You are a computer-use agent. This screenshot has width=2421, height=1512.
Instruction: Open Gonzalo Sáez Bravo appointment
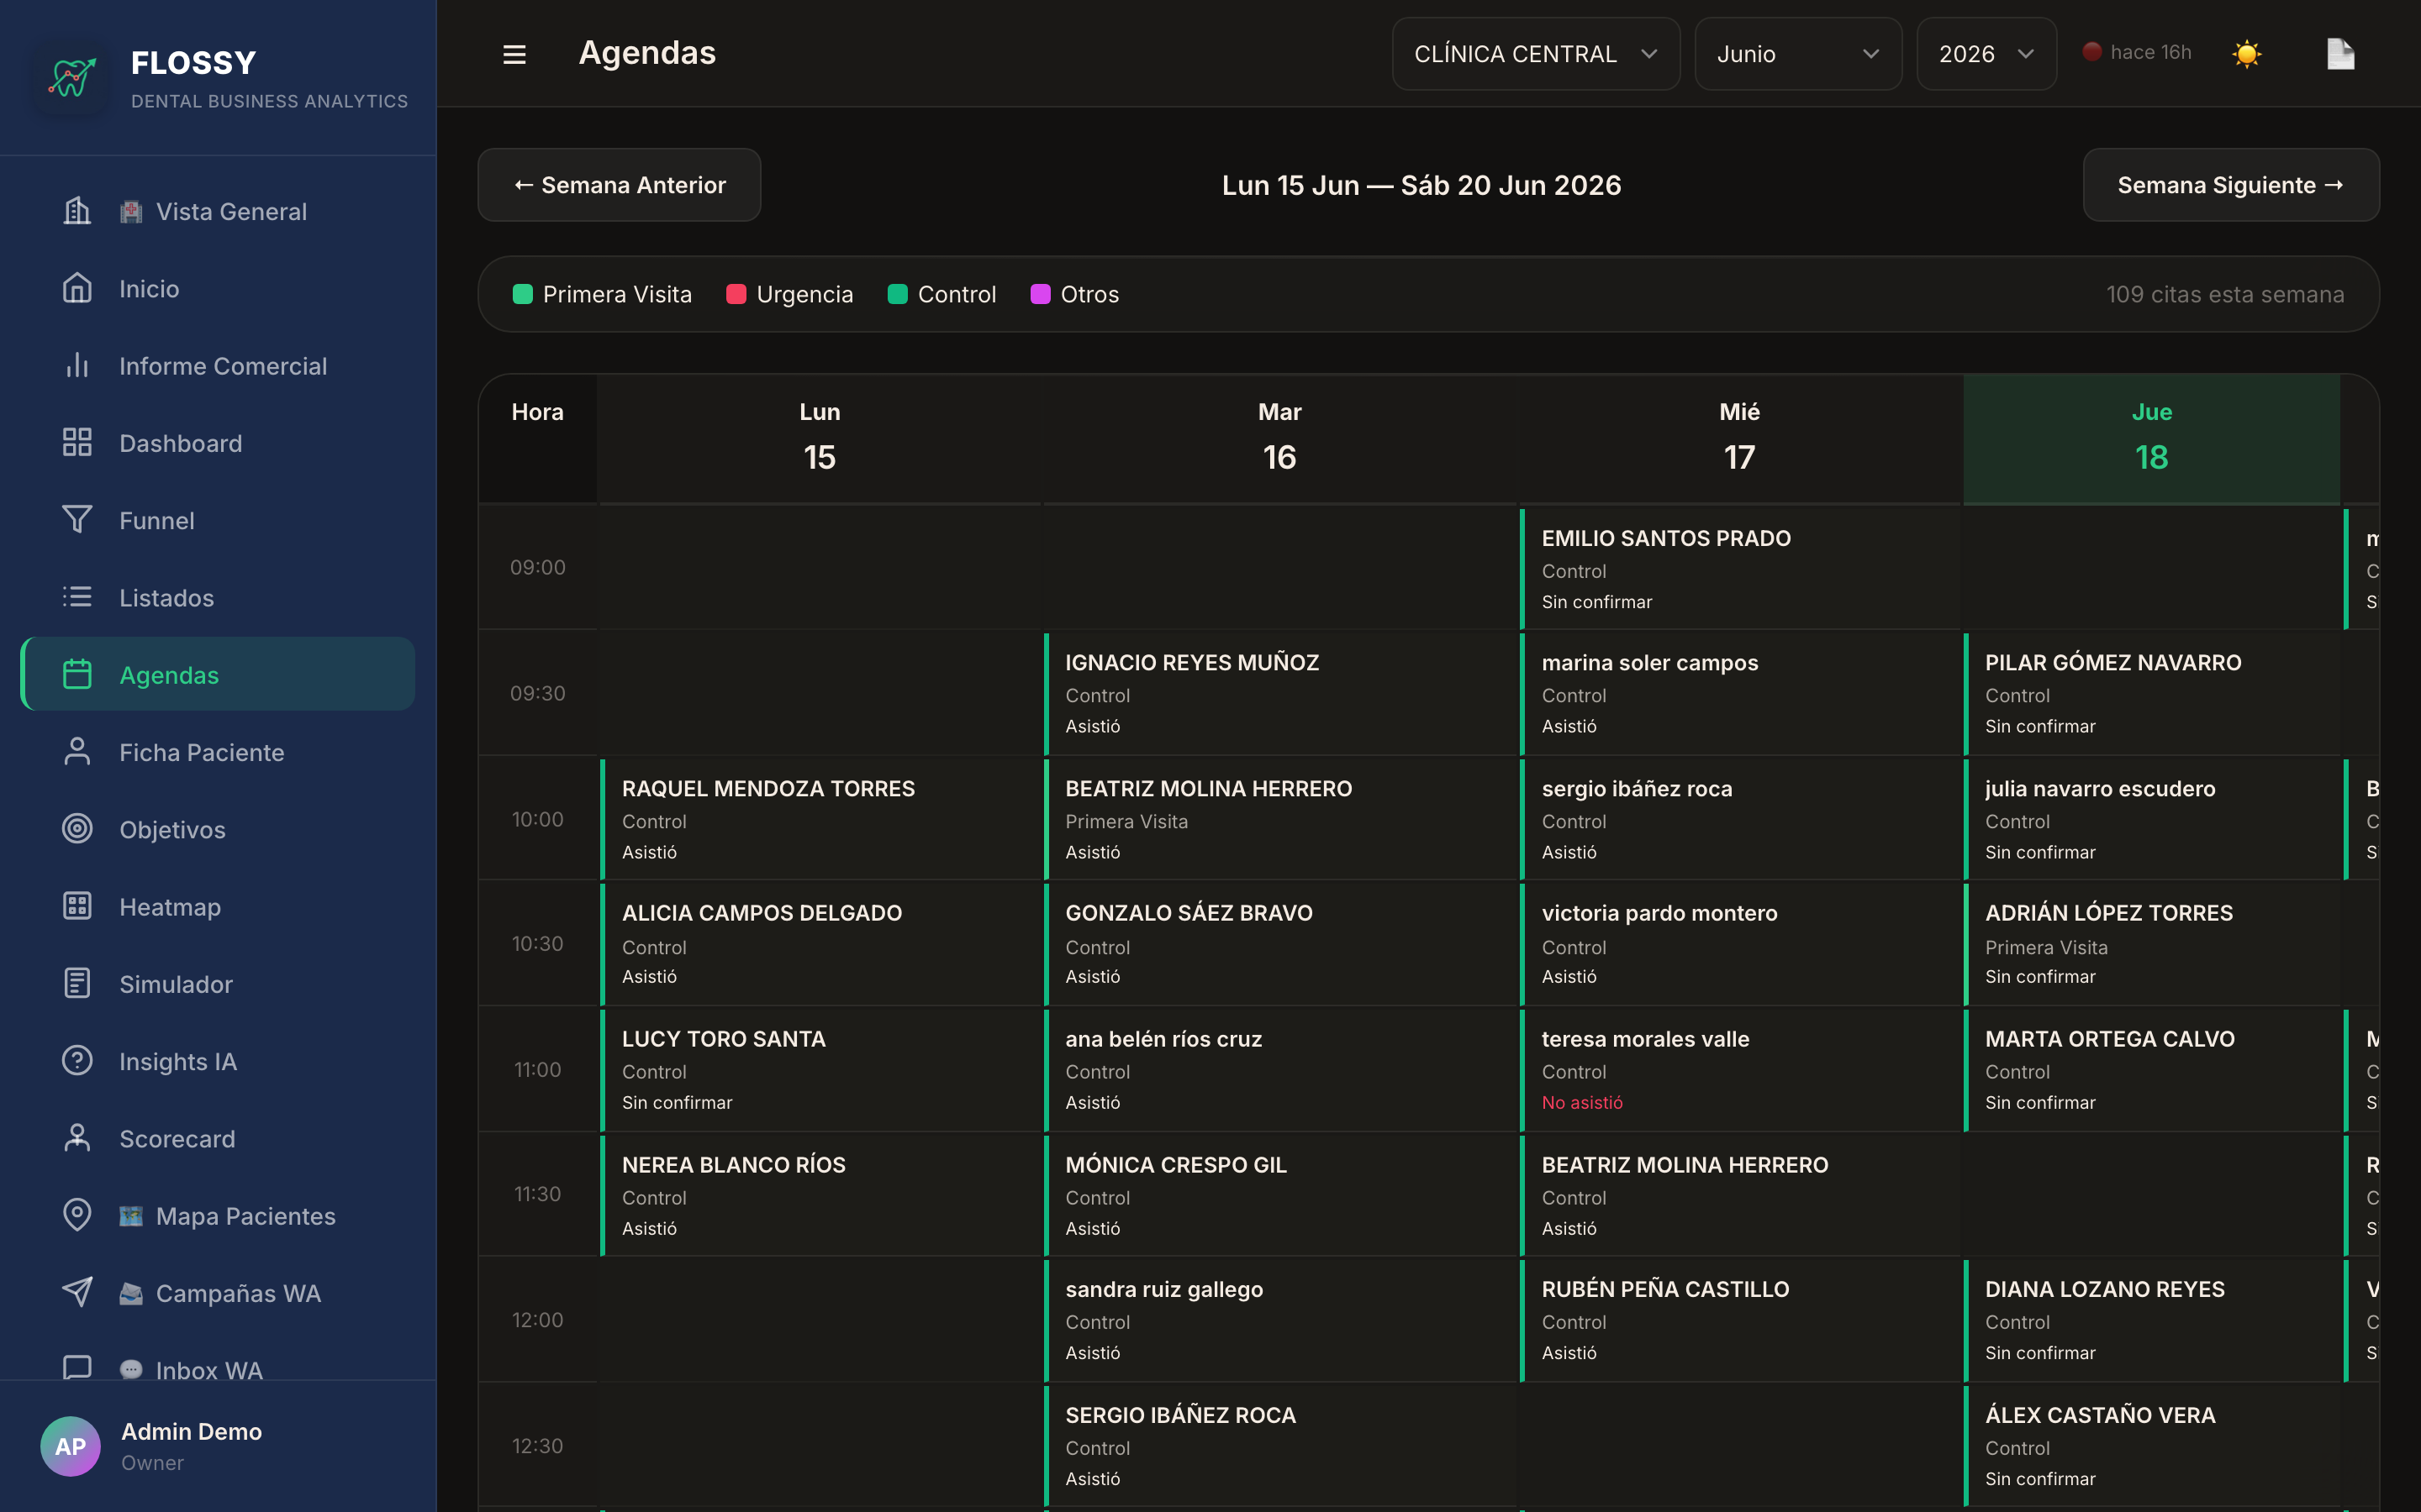[x=1279, y=944]
